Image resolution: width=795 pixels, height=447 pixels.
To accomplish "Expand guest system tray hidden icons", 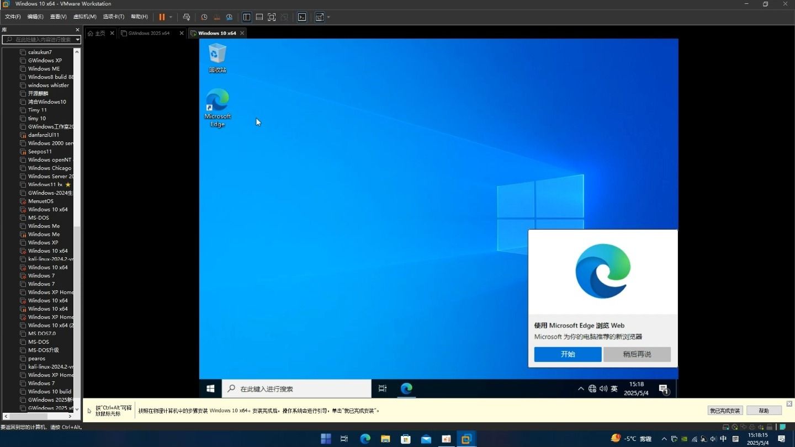I will point(581,389).
